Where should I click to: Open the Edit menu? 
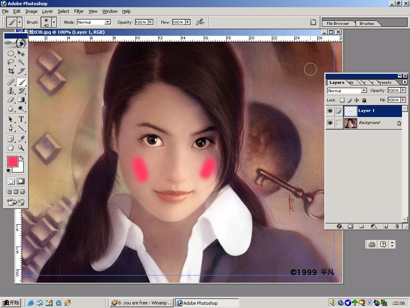coord(17,11)
